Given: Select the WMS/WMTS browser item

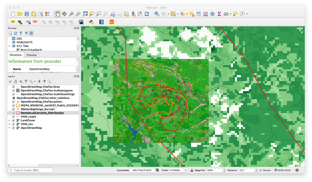Looking at the screenshot, I should pyautogui.click(x=24, y=42).
